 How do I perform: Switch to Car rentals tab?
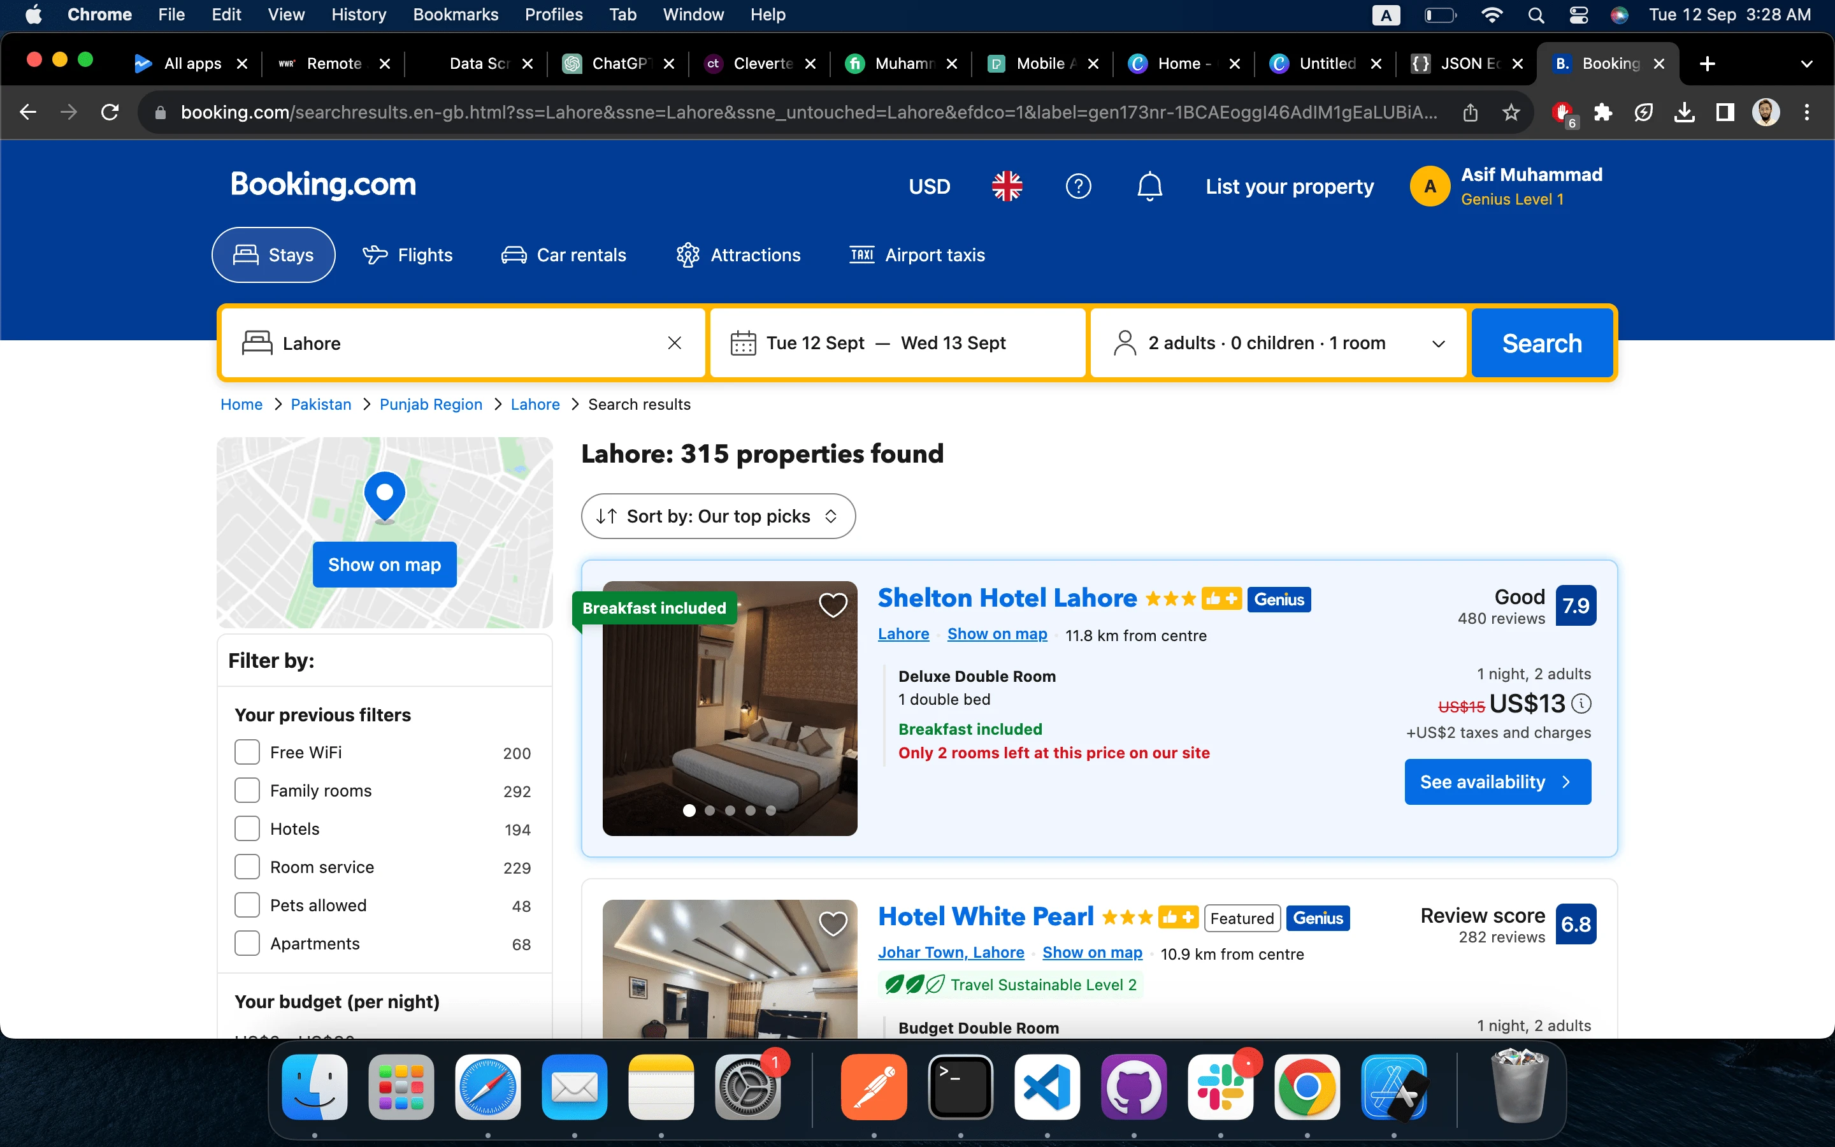[563, 255]
